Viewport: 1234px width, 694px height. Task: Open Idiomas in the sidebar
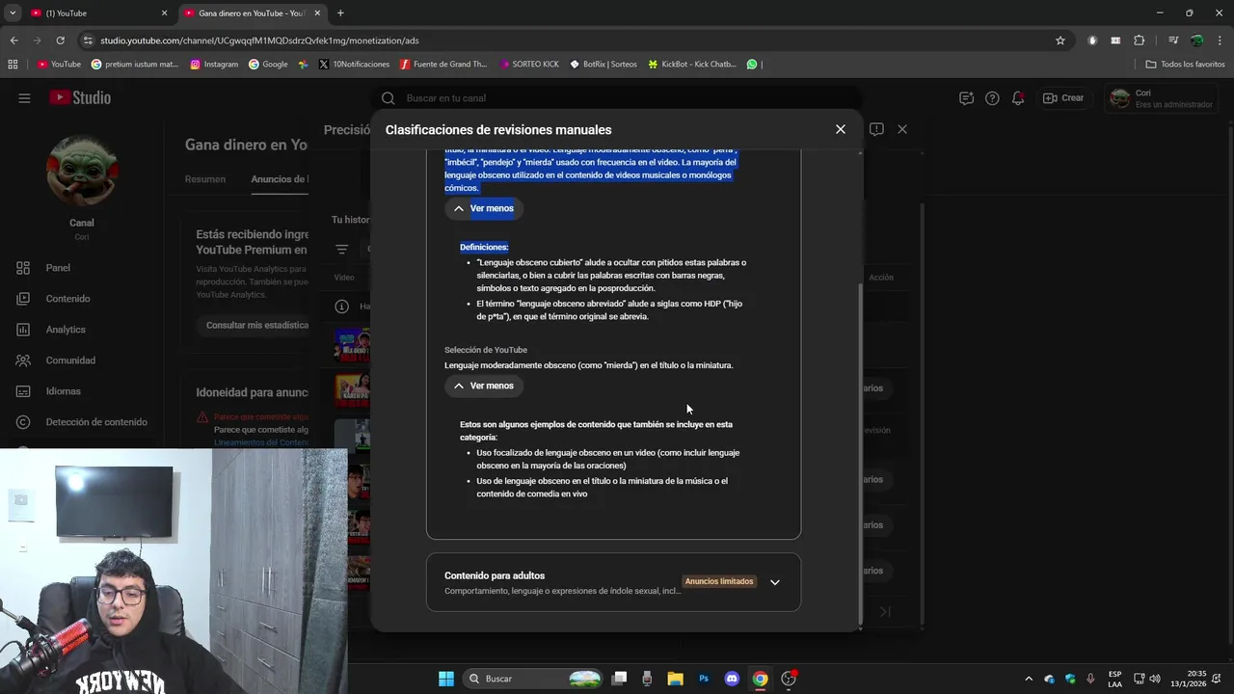tap(63, 391)
